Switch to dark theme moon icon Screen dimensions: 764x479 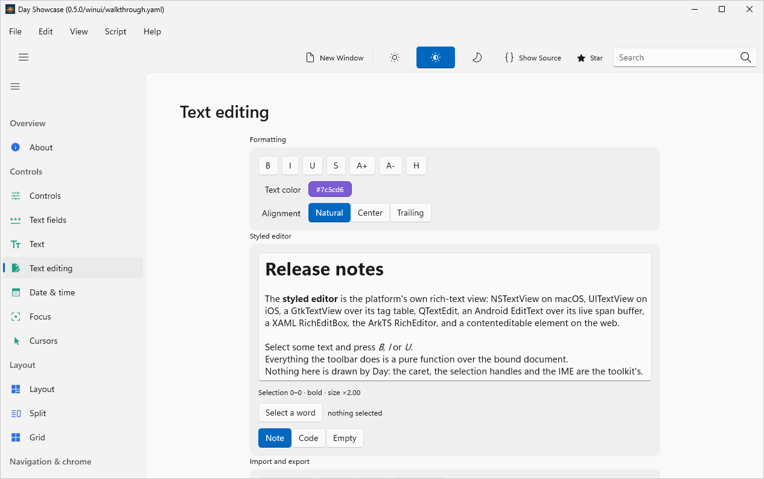[x=477, y=57]
